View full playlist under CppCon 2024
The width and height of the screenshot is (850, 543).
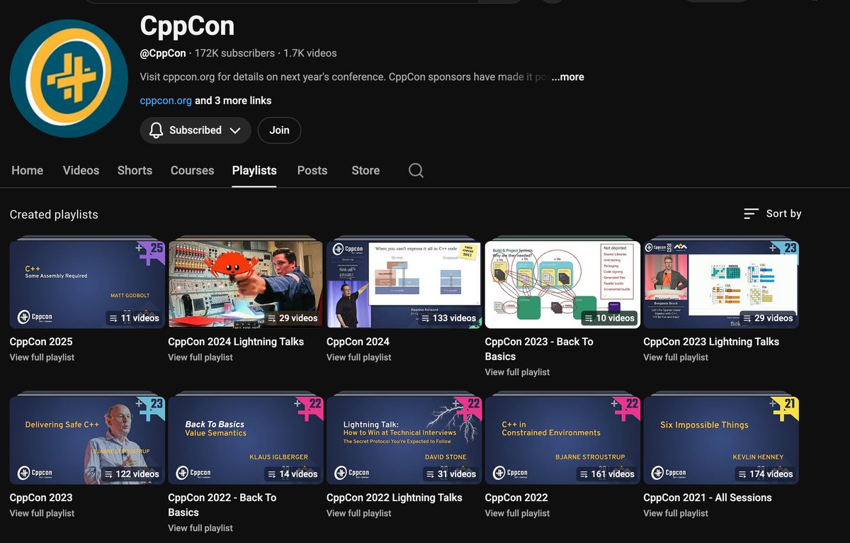[x=359, y=357]
